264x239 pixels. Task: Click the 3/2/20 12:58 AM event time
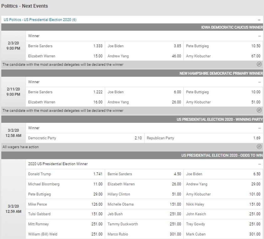coord(13,133)
